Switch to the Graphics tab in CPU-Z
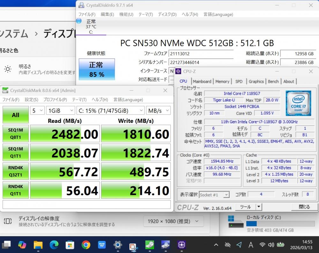 pyautogui.click(x=256, y=81)
